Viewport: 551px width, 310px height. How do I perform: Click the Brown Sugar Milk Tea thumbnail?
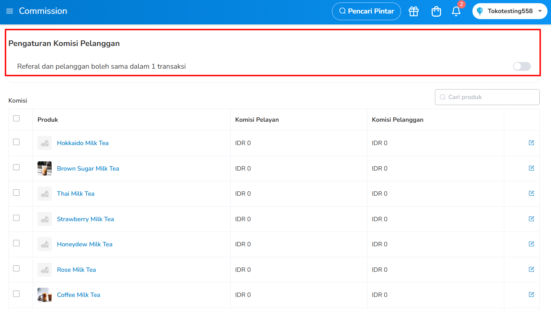[x=45, y=168]
